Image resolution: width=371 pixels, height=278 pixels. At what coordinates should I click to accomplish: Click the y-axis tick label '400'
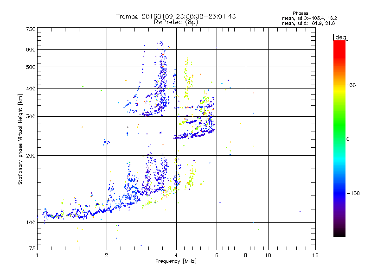[31, 89]
